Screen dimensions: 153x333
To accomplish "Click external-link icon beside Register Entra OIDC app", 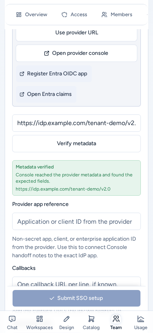I will point(22,74).
